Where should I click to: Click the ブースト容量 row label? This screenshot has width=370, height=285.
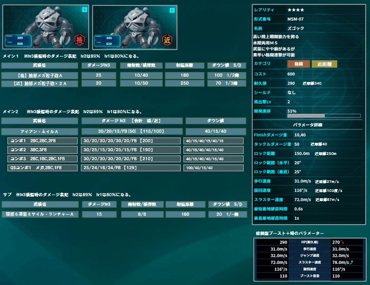pyautogui.click(x=310, y=276)
